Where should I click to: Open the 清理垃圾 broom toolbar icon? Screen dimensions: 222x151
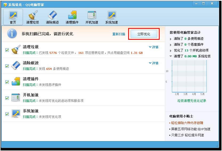coord(33,17)
